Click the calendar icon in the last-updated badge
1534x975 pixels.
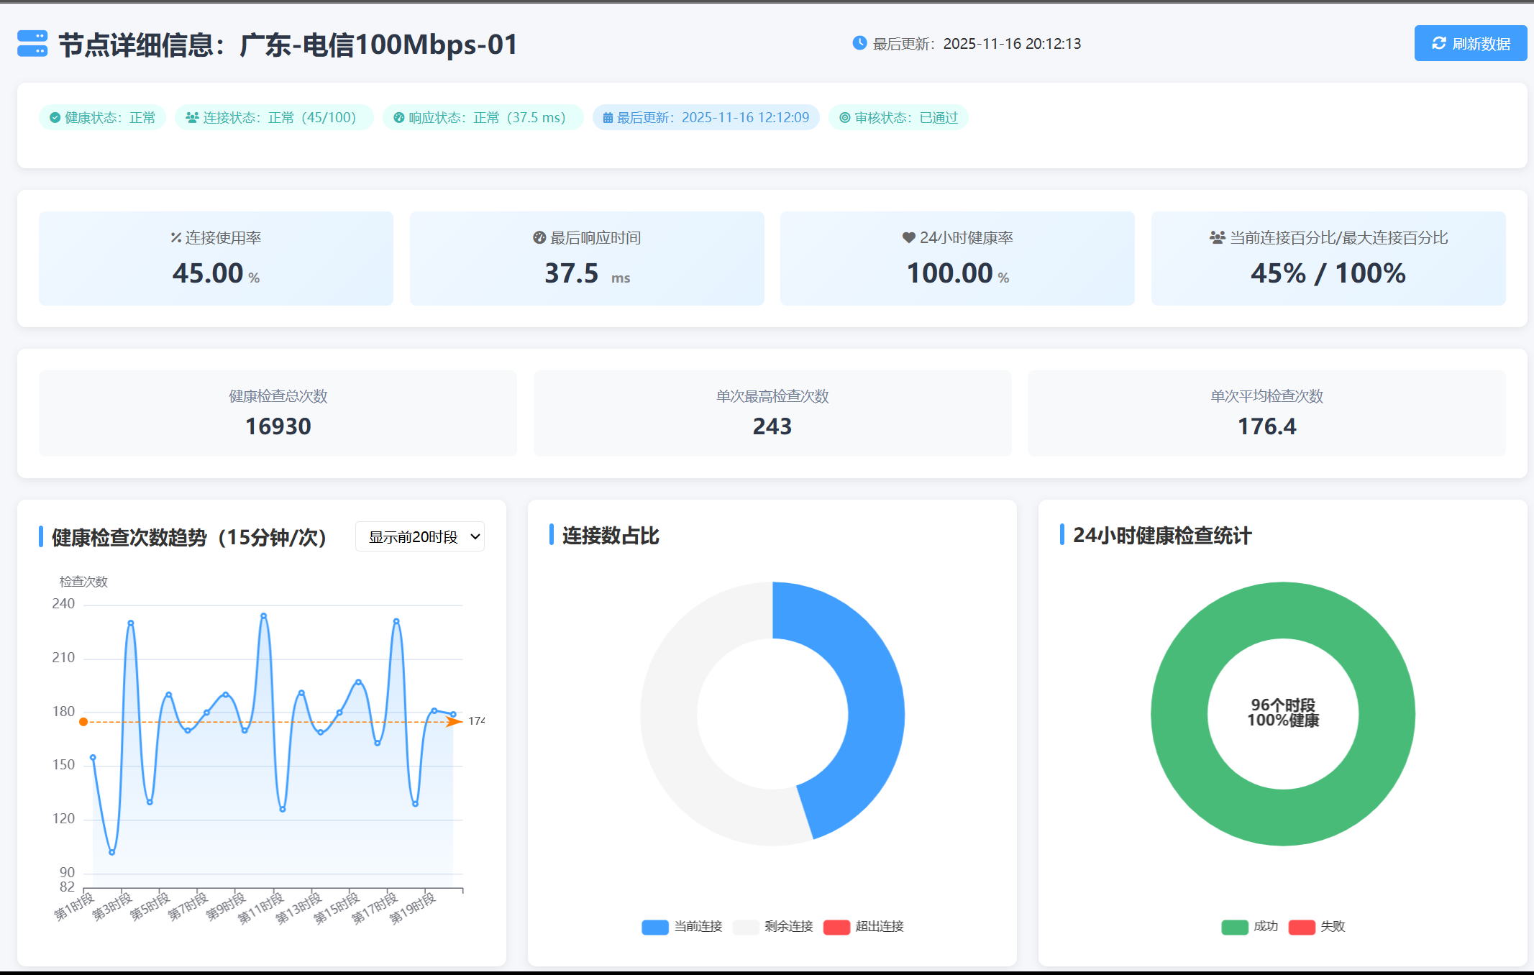tap(608, 118)
